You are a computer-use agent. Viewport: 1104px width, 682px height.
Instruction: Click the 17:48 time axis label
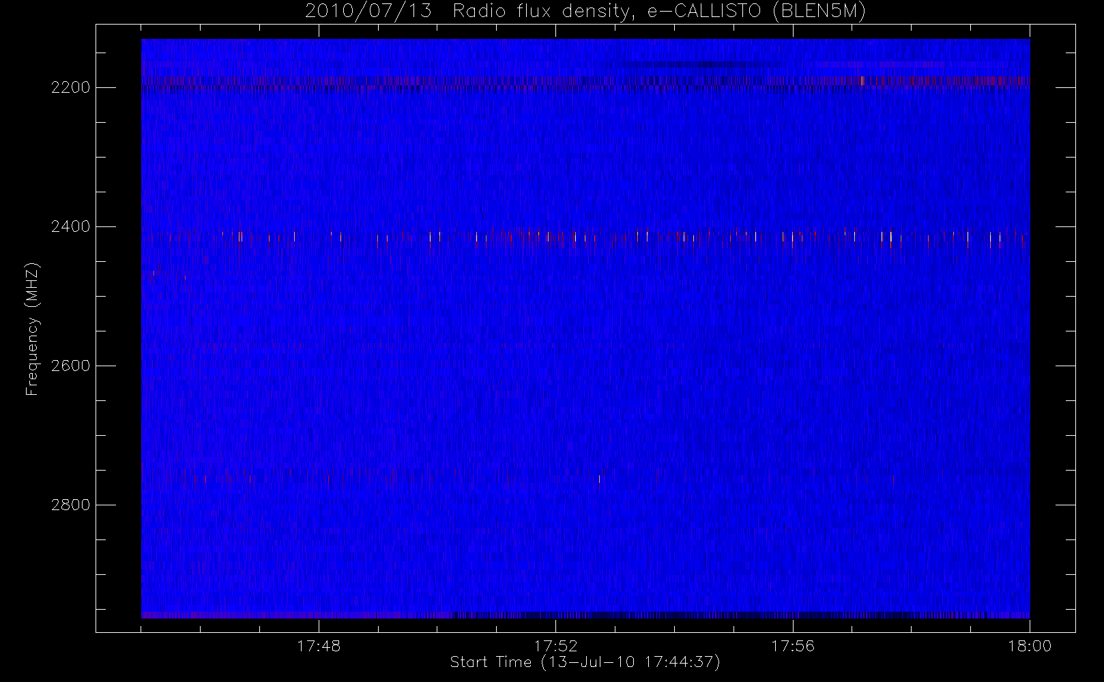coord(319,646)
